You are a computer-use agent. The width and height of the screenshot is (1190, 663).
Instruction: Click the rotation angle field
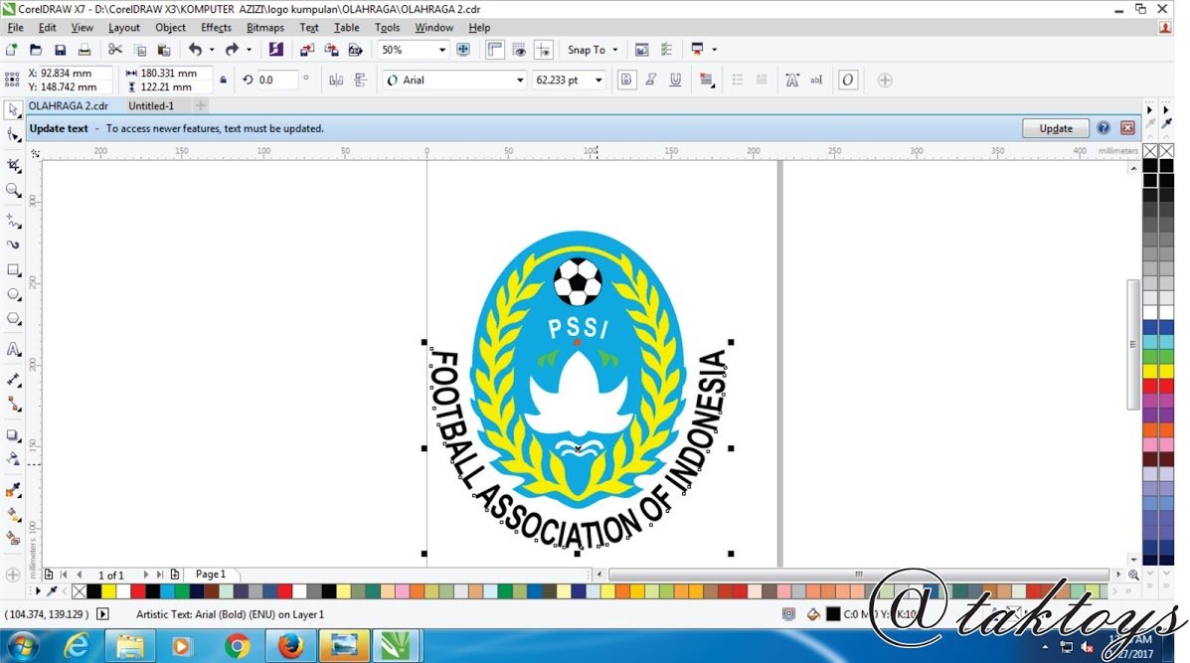click(x=276, y=80)
